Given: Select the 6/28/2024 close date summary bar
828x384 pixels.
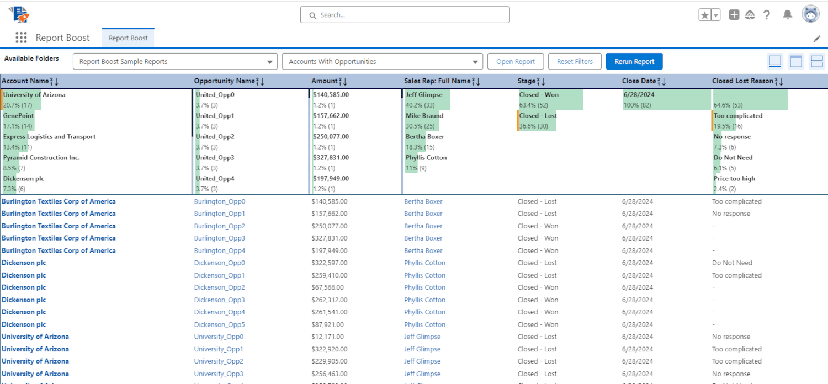Looking at the screenshot, I should (x=667, y=99).
